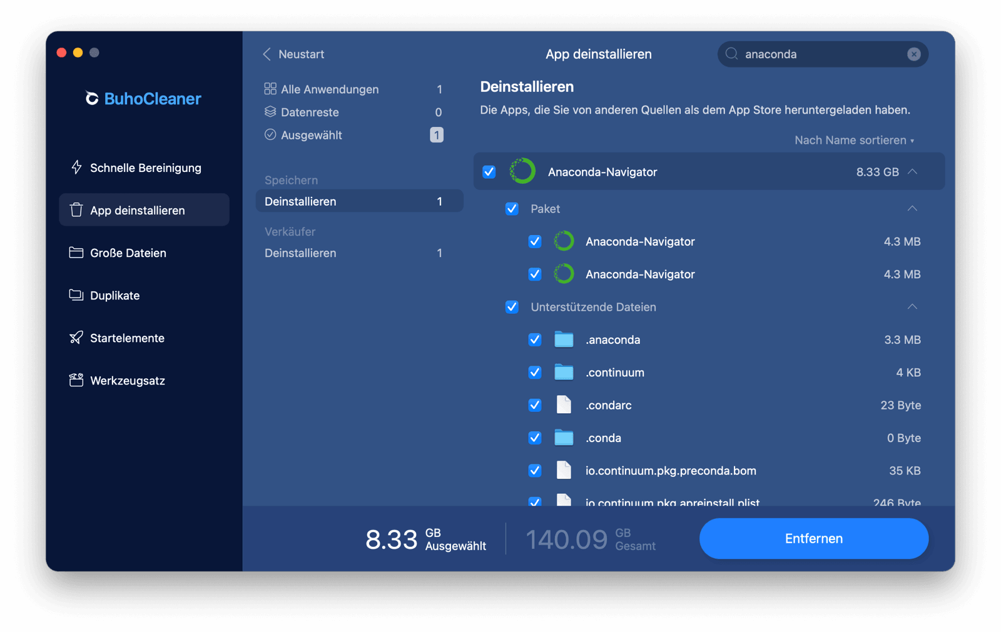Collapse the Anaconda-Navigator app row
Image resolution: width=1001 pixels, height=632 pixels.
point(913,171)
